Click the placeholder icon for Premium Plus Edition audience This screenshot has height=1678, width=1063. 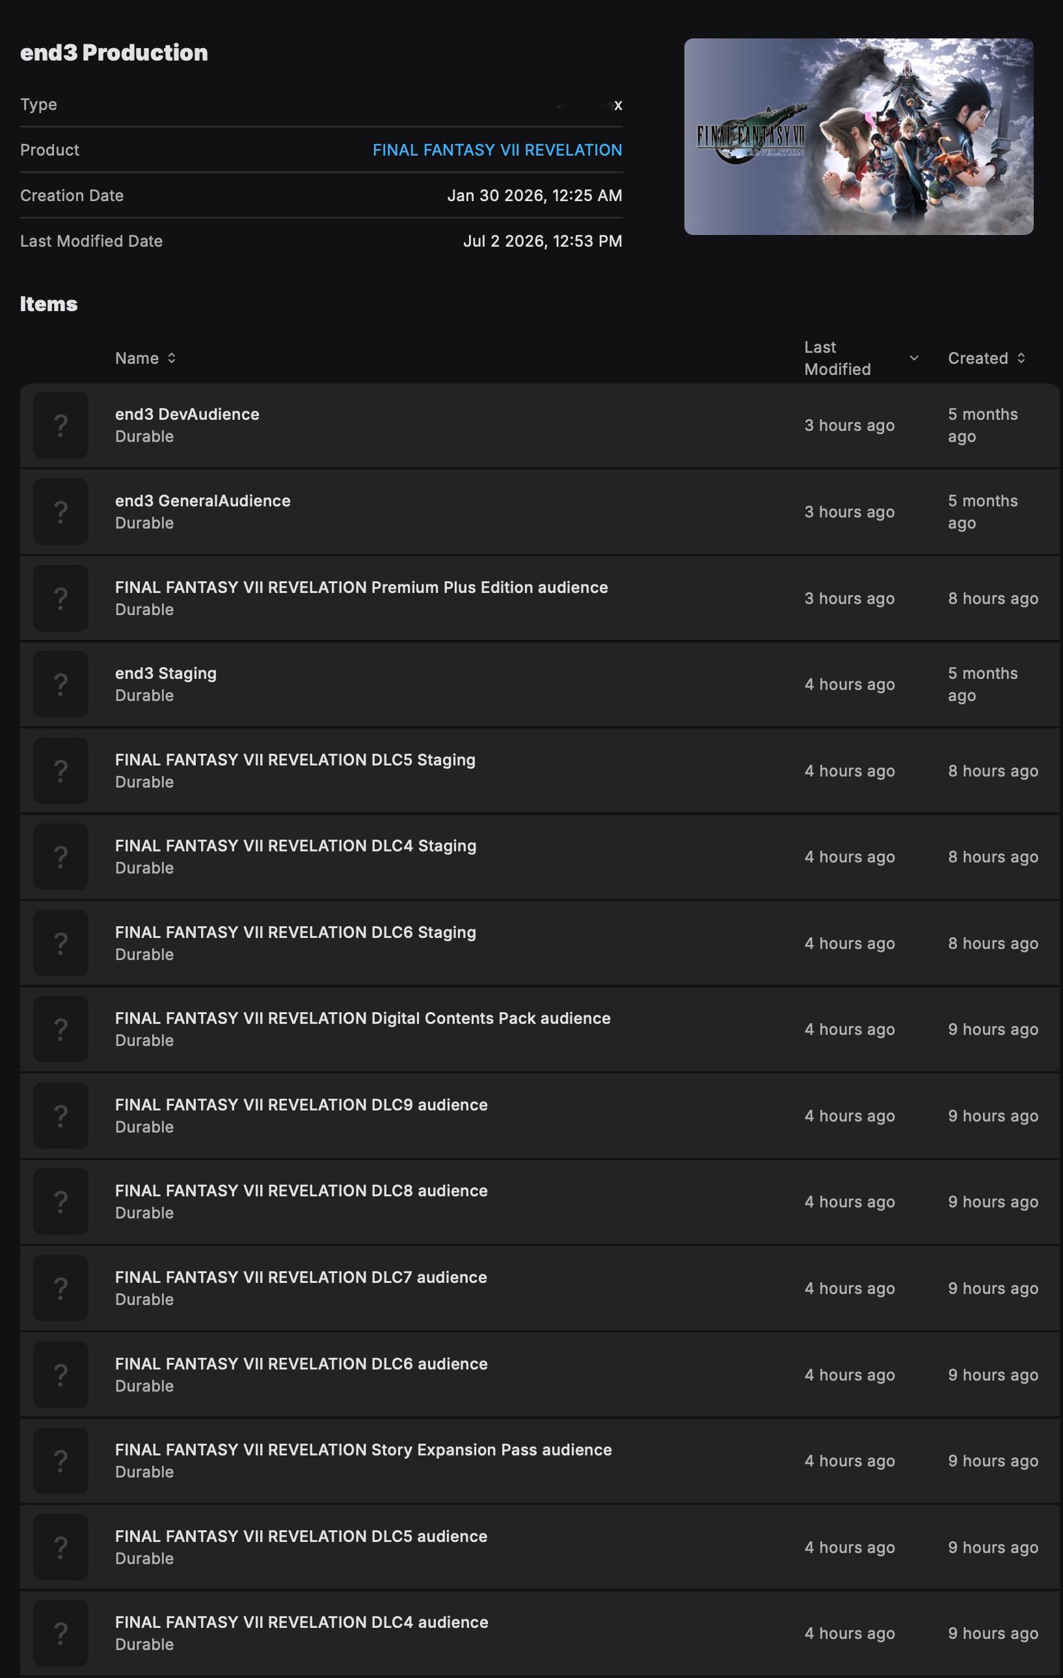point(61,598)
